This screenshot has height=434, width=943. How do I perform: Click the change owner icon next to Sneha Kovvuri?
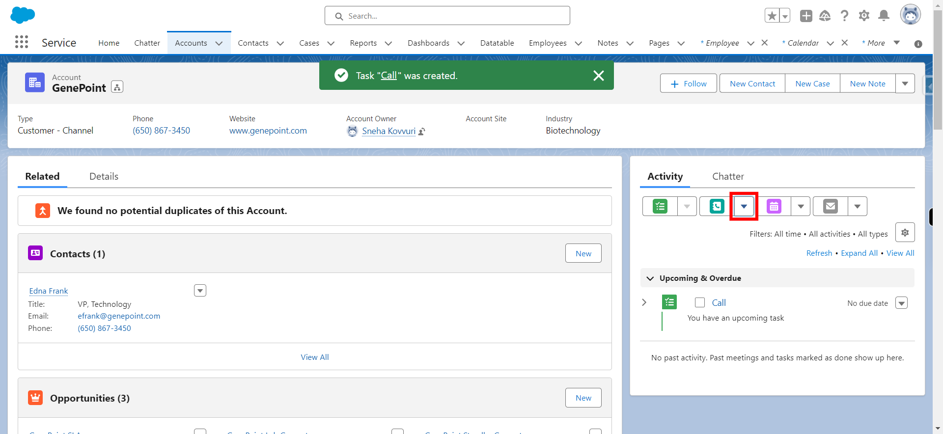tap(422, 132)
